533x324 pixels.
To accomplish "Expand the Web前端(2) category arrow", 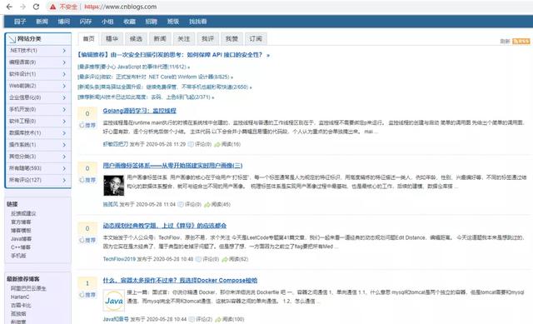I will (x=64, y=86).
